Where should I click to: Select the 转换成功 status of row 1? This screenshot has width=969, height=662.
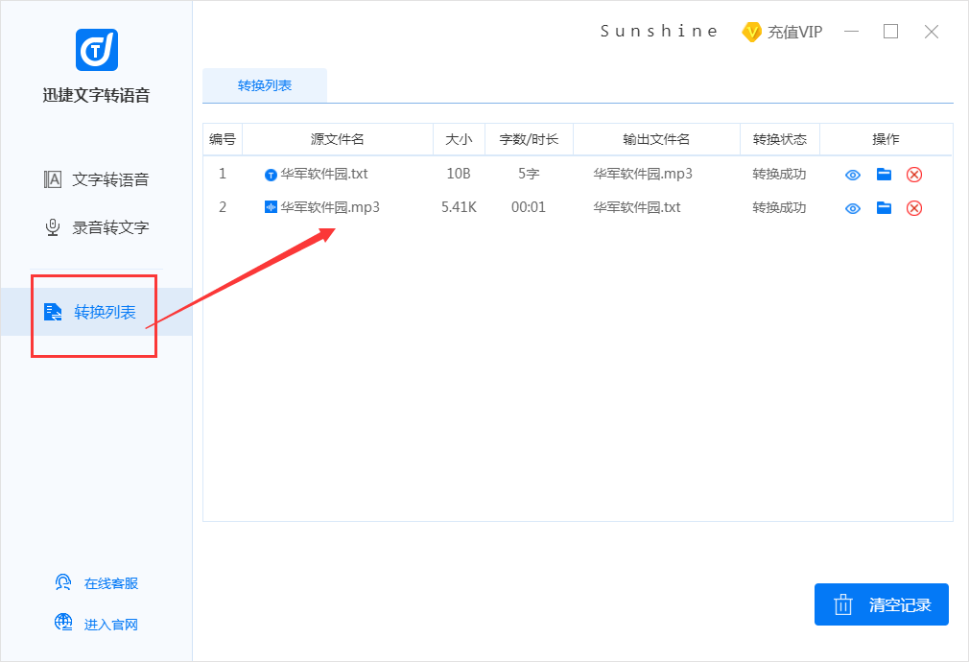(x=779, y=174)
